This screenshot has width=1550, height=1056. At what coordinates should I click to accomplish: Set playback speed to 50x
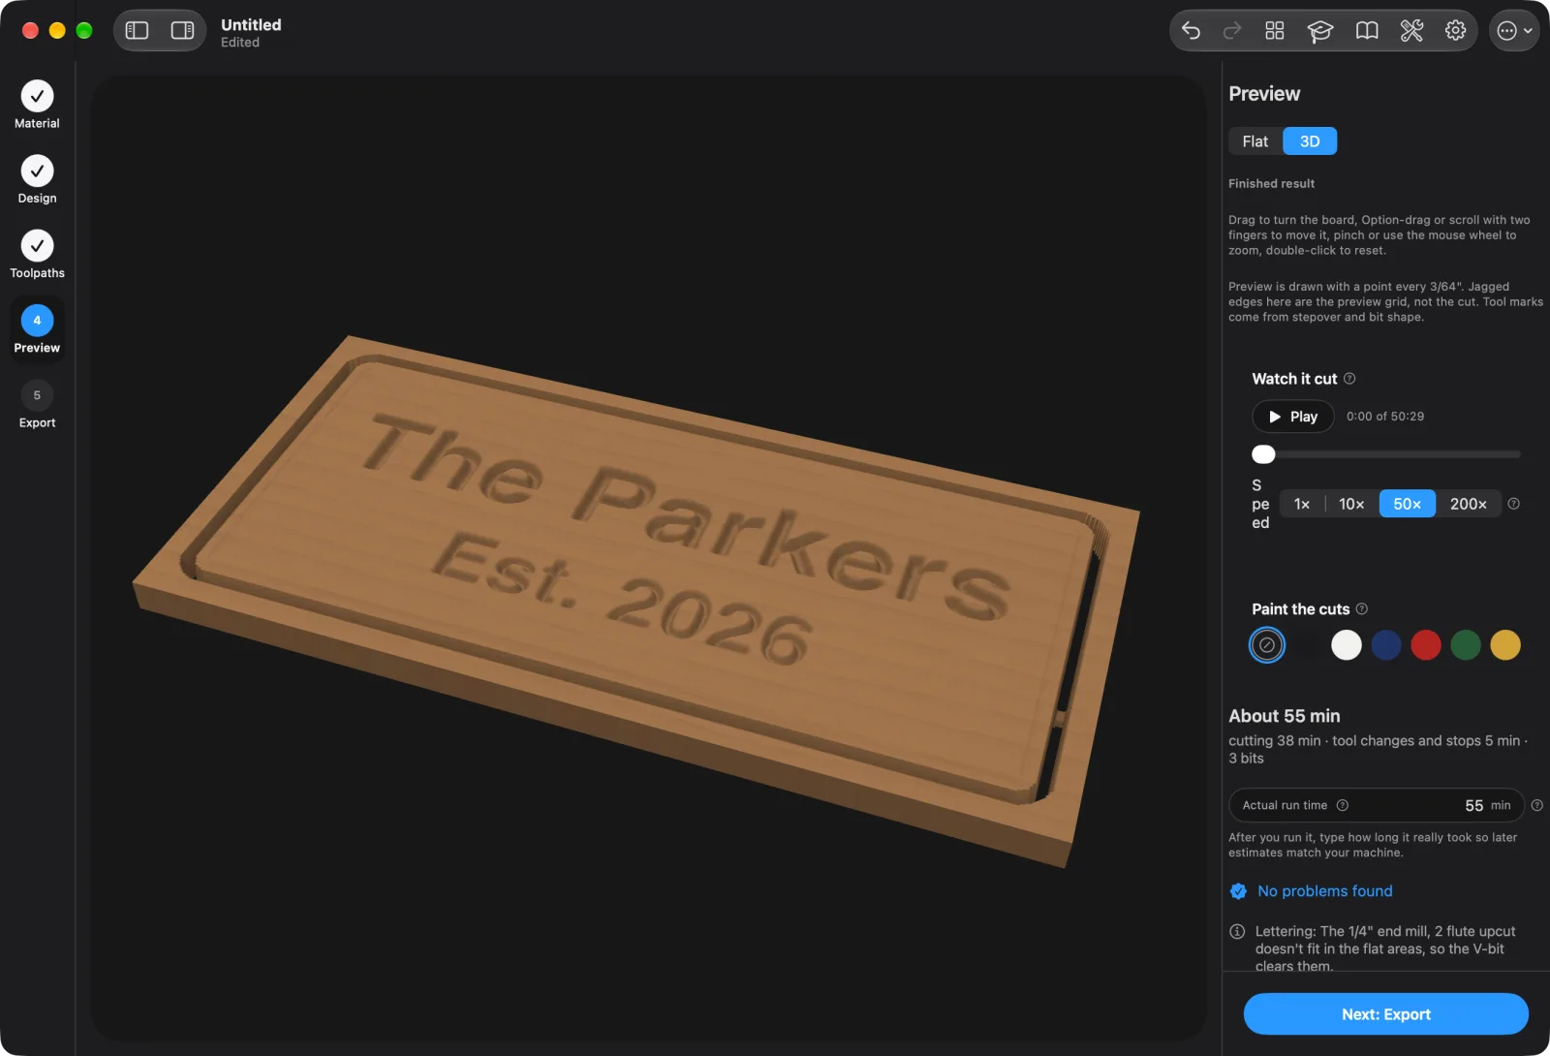pyautogui.click(x=1407, y=504)
